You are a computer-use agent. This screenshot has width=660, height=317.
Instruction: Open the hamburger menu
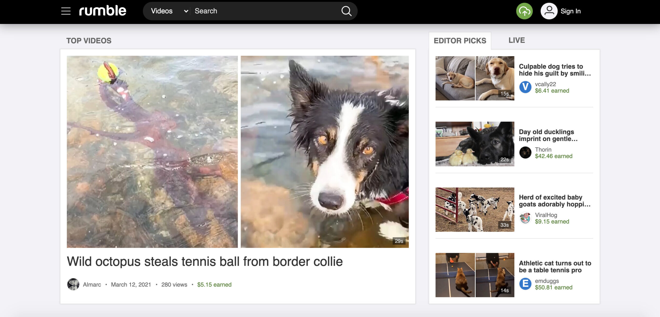tap(66, 11)
